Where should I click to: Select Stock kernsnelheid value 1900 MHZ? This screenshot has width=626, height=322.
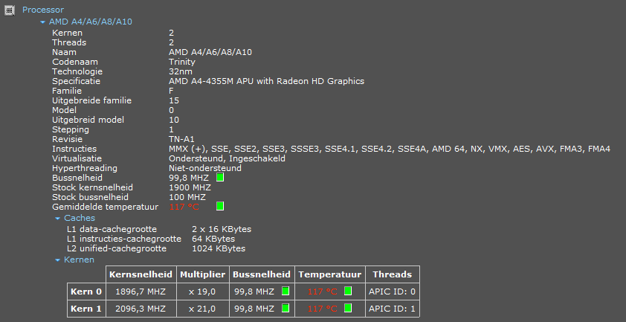190,187
